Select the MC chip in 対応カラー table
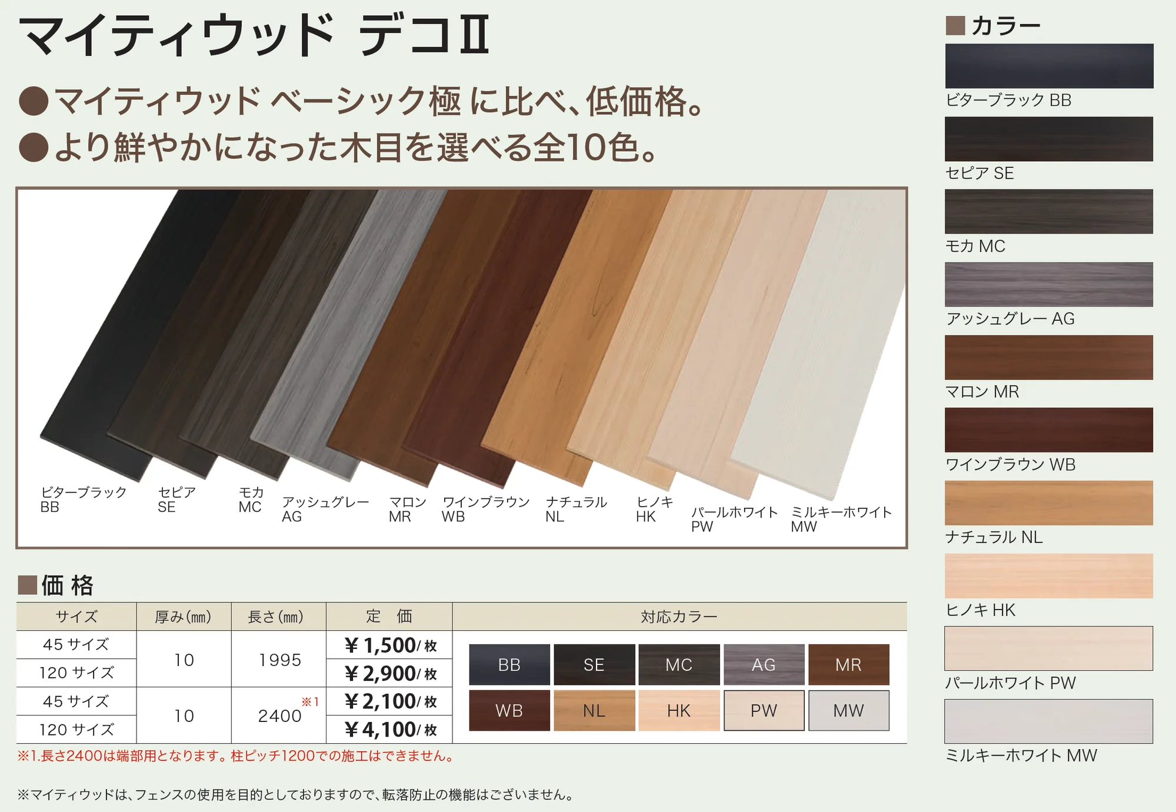The height and width of the screenshot is (812, 1176). tap(679, 665)
